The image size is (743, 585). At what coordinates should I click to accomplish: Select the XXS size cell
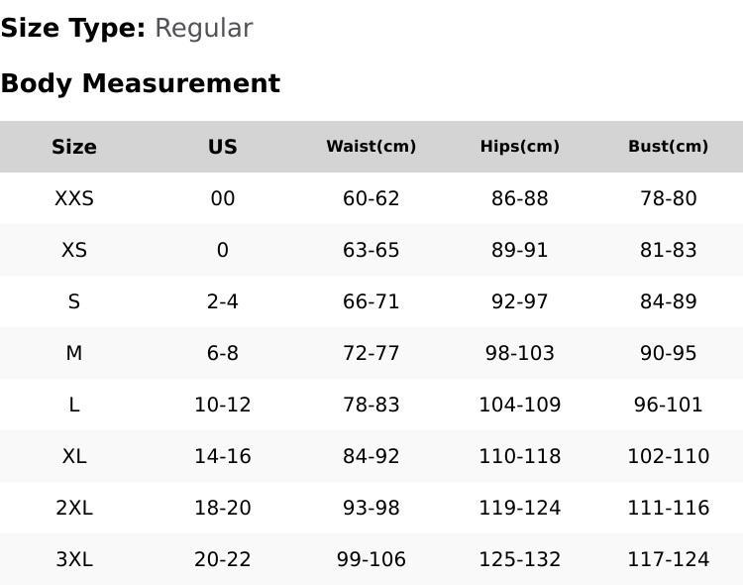[x=74, y=198]
